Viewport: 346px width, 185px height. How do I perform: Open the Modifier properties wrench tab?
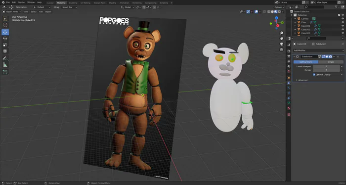pos(289,83)
